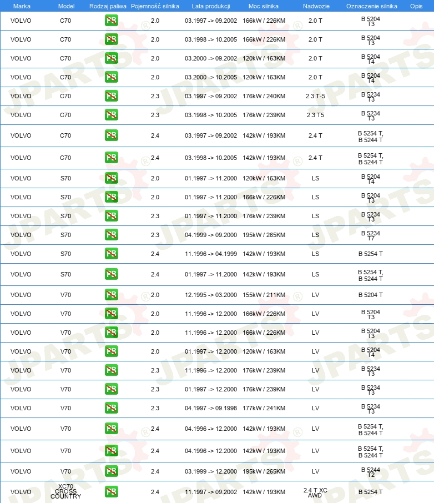Viewport: 434px width, 503px height.
Task: Select fuel icon for S70 11.1996-04.1999
Action: (x=112, y=254)
